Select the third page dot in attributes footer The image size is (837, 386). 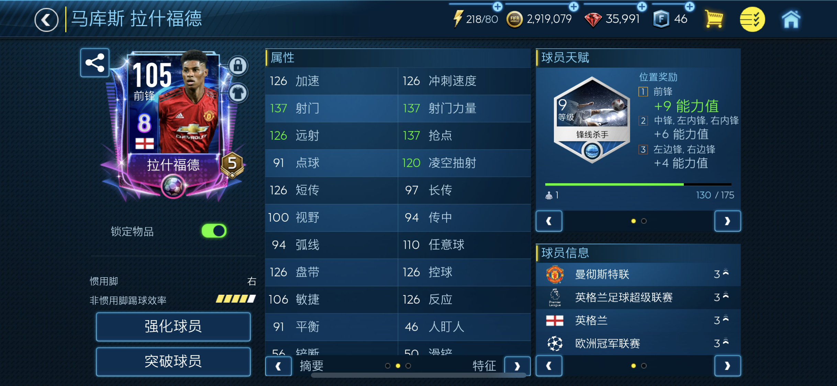click(x=408, y=366)
